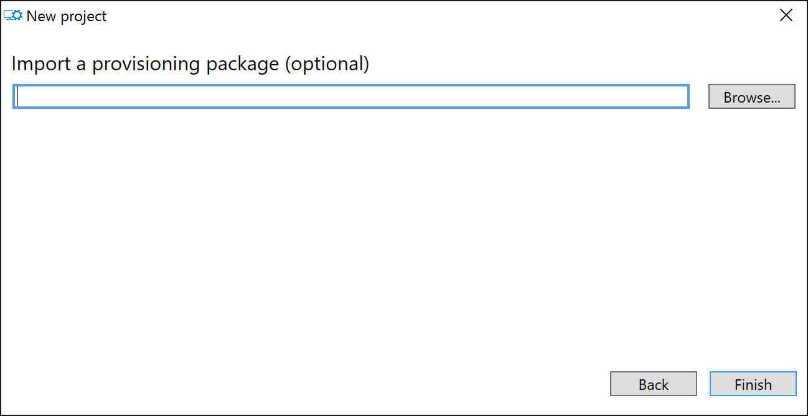Click the New project title text
This screenshot has height=416, width=808.
tap(67, 16)
